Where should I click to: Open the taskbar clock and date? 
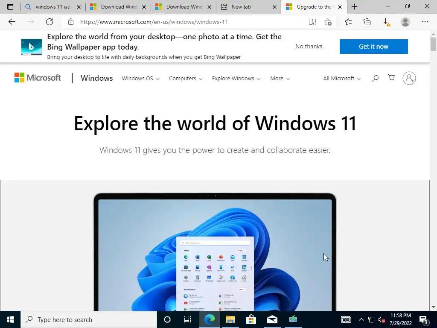click(x=400, y=319)
